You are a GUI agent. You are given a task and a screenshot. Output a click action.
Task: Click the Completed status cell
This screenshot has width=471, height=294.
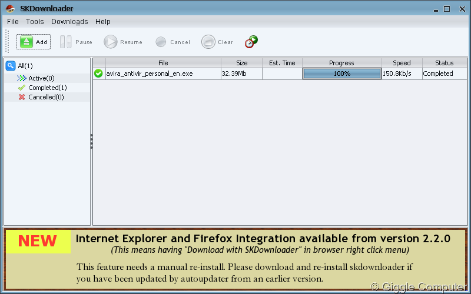coord(445,73)
